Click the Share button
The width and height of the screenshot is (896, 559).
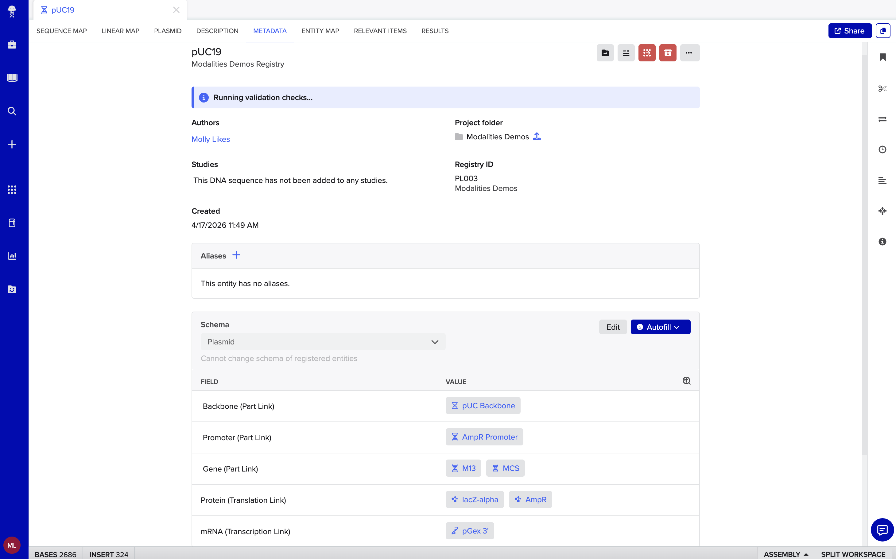coord(849,31)
